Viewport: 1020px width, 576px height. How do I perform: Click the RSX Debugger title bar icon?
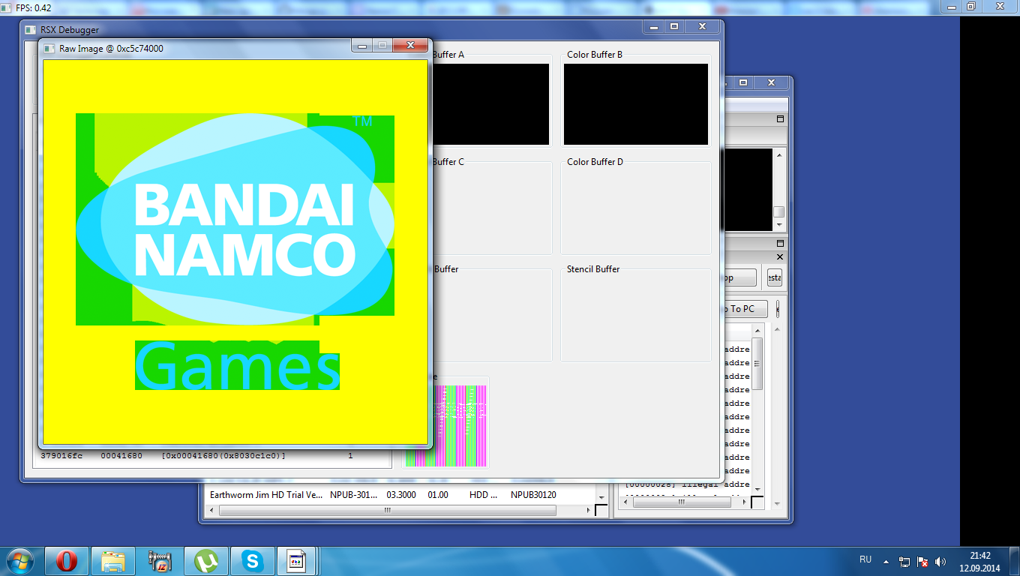tap(31, 30)
